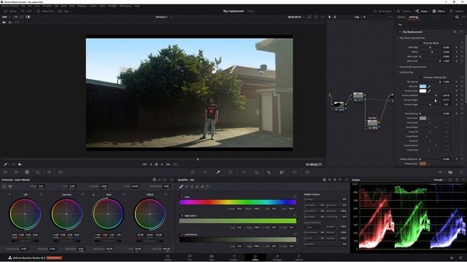Toggle the Effects panel button
This screenshot has height=262, width=467.
click(439, 12)
